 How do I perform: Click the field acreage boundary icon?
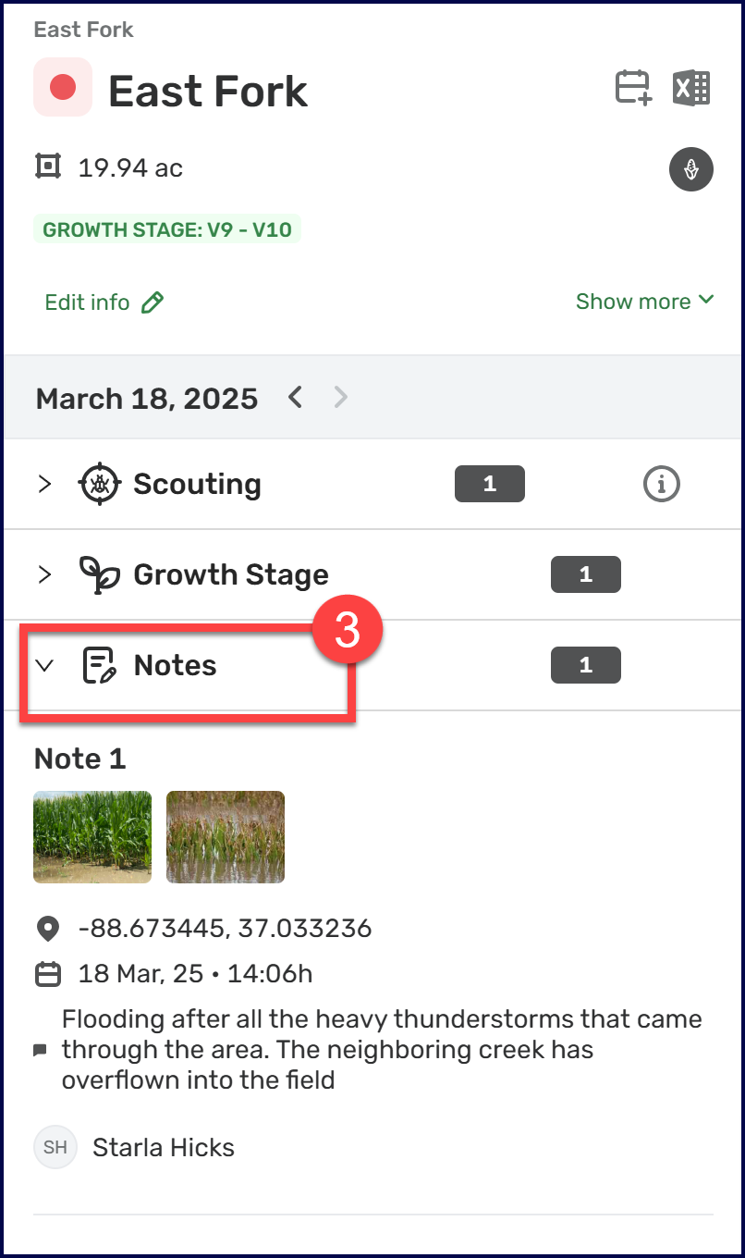(x=48, y=167)
